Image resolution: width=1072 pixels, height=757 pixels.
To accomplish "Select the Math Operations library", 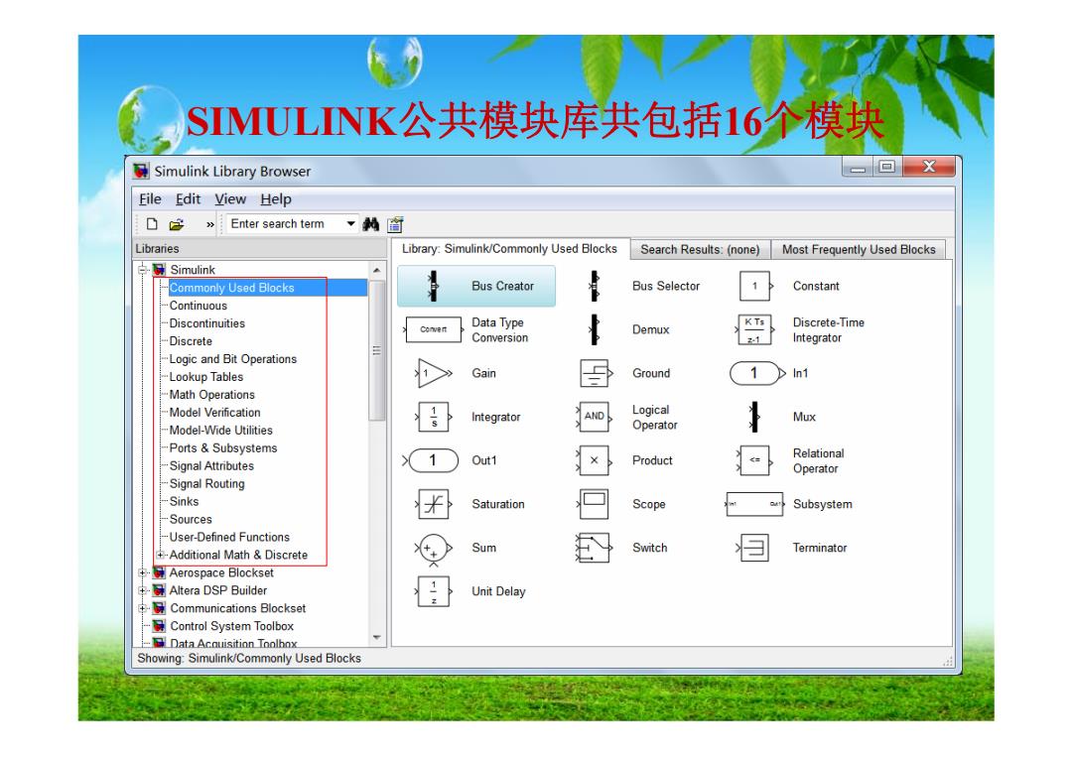I will click(212, 394).
